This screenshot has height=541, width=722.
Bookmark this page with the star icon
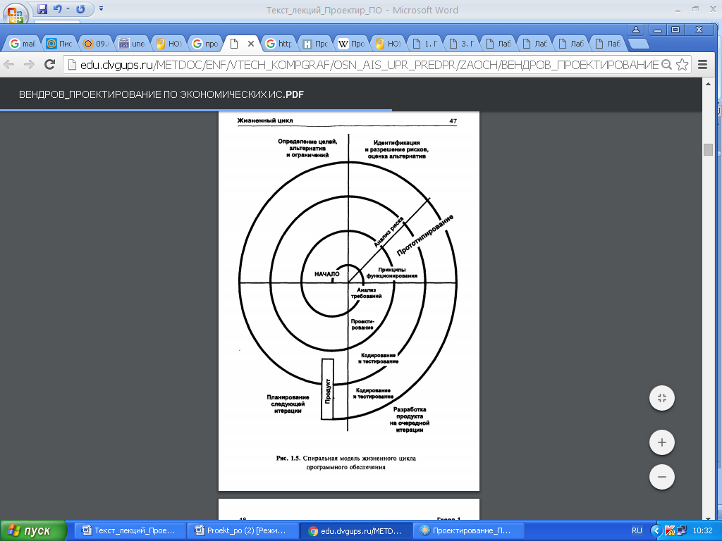[x=682, y=65]
